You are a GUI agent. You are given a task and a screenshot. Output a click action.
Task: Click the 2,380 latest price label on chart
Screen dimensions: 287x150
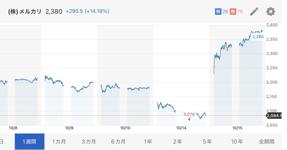[x=258, y=37]
